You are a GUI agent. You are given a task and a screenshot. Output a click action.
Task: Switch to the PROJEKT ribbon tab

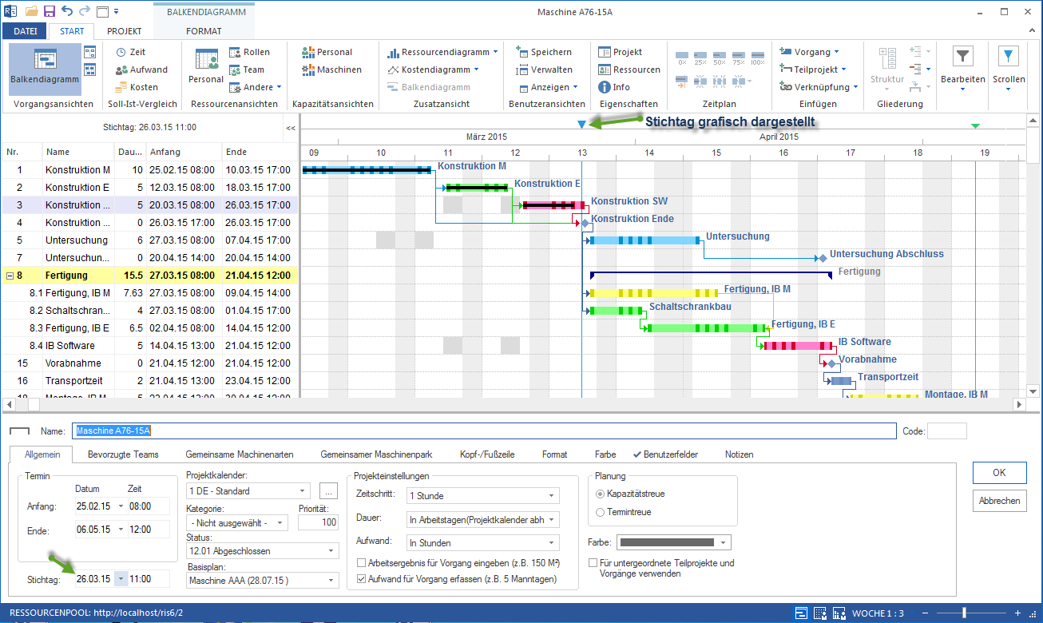coord(124,31)
